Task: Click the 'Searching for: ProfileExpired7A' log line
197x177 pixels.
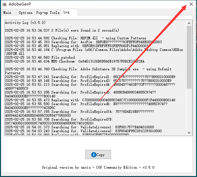Action: [79, 113]
